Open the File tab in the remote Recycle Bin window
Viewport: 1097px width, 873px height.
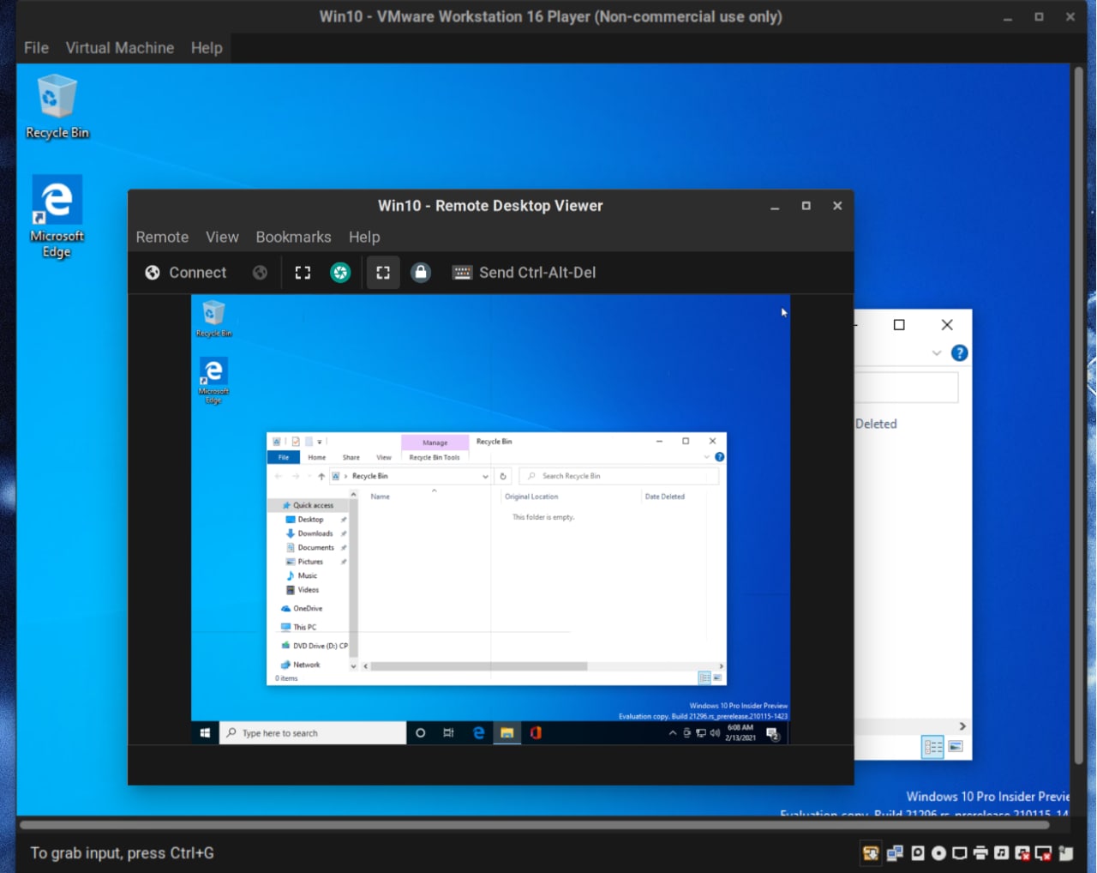pos(284,457)
